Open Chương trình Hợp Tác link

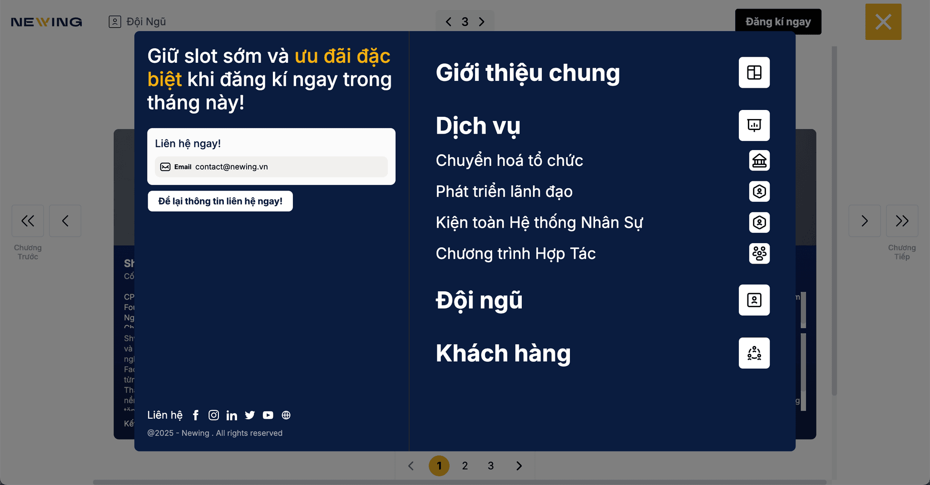(x=515, y=254)
